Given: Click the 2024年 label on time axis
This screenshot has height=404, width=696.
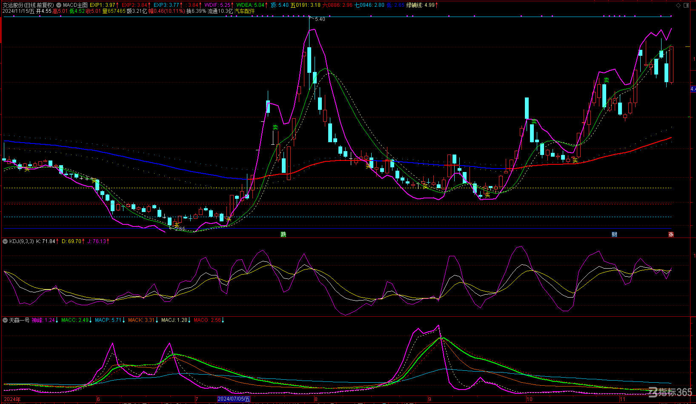Looking at the screenshot, I should pyautogui.click(x=12, y=399).
